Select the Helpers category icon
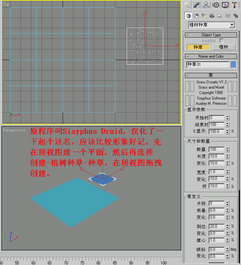Screen dimensions: 241x265 coord(220,16)
